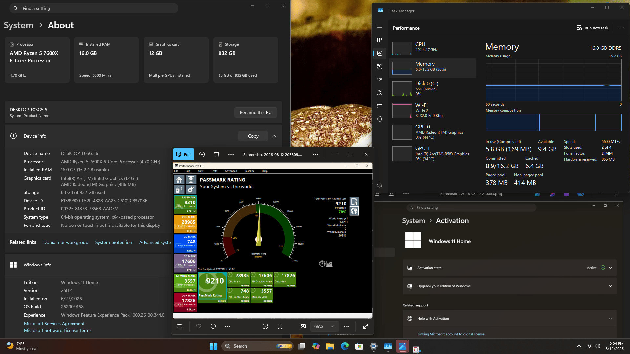Open 69% zoom dropdown in Photos
Viewport: 630px width, 354px height.
tap(324, 326)
